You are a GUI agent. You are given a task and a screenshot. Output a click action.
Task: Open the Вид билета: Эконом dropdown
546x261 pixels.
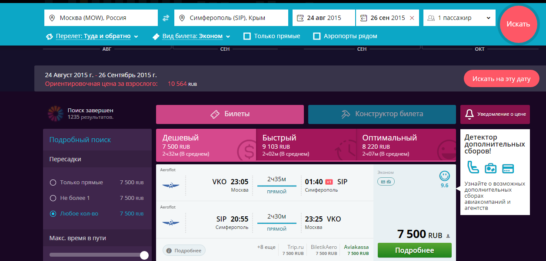coord(192,36)
